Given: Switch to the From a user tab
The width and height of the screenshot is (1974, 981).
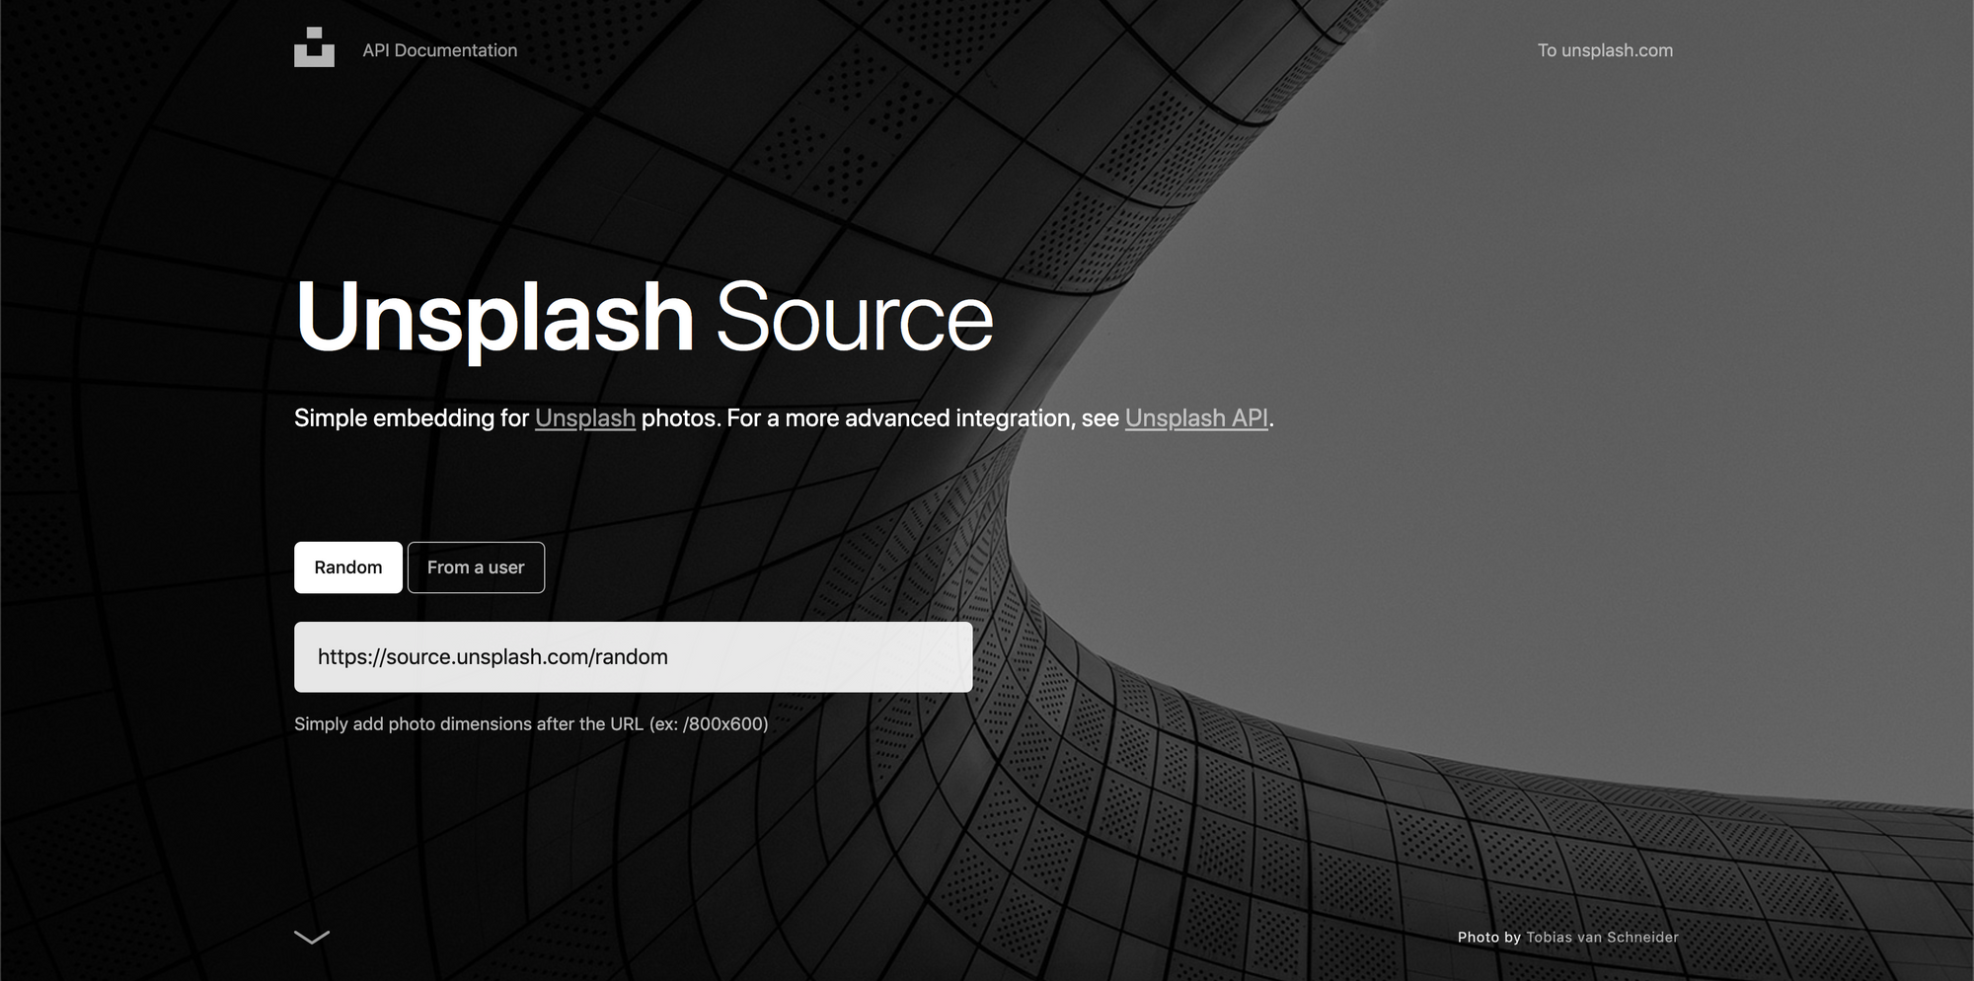Looking at the screenshot, I should click(x=476, y=567).
